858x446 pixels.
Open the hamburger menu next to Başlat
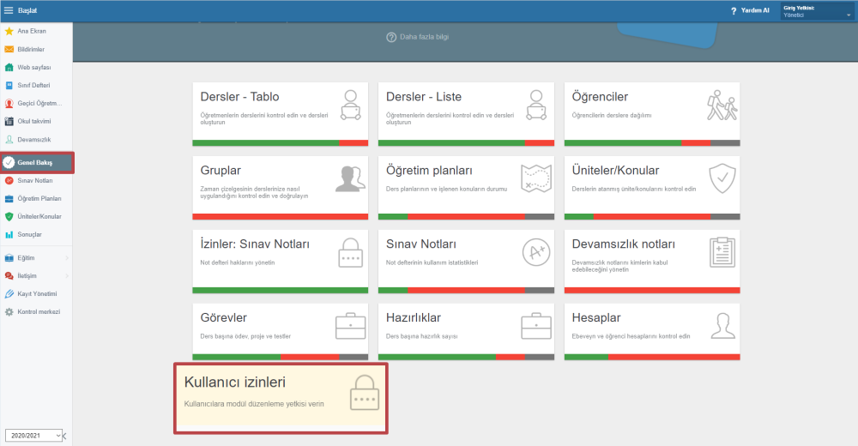click(x=9, y=10)
